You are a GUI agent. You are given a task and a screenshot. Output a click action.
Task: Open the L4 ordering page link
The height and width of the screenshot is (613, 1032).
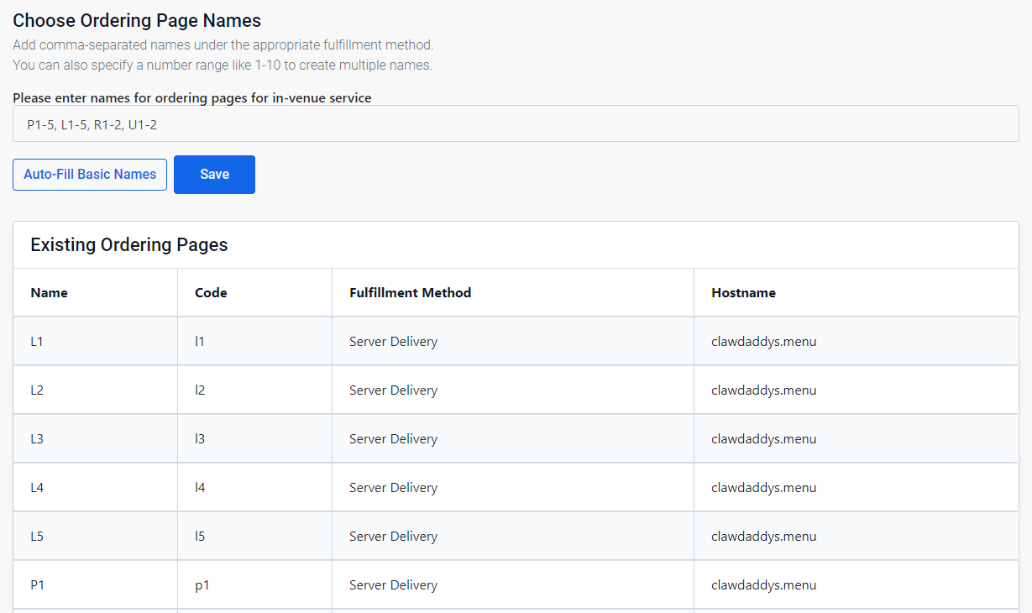[37, 487]
